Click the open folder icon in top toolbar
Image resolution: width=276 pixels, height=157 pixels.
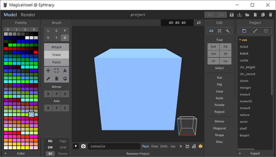247,15
